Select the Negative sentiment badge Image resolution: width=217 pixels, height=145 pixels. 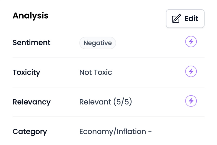[x=98, y=43]
